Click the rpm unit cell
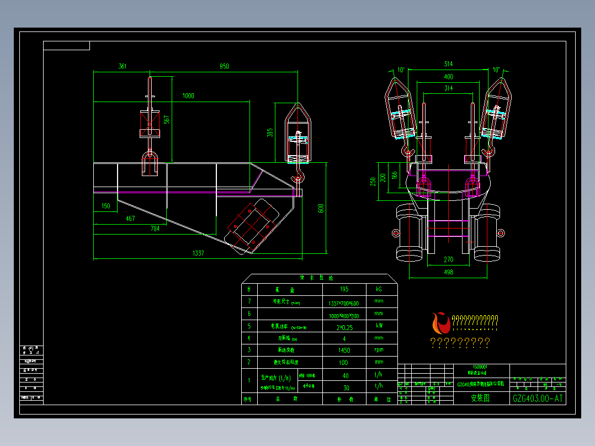 click(x=381, y=350)
